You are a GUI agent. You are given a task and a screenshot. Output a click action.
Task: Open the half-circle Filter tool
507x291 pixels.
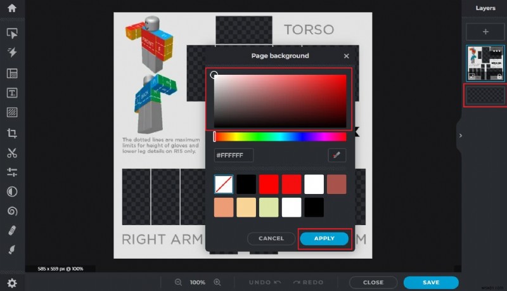(12, 191)
